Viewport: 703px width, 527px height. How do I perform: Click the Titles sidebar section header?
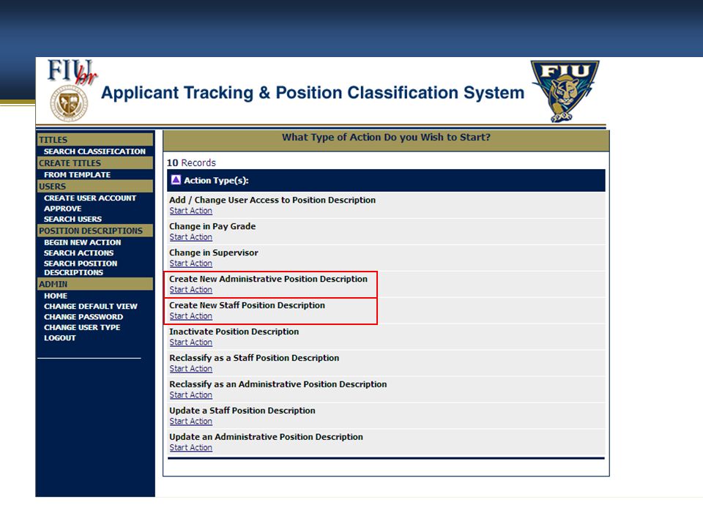94,139
